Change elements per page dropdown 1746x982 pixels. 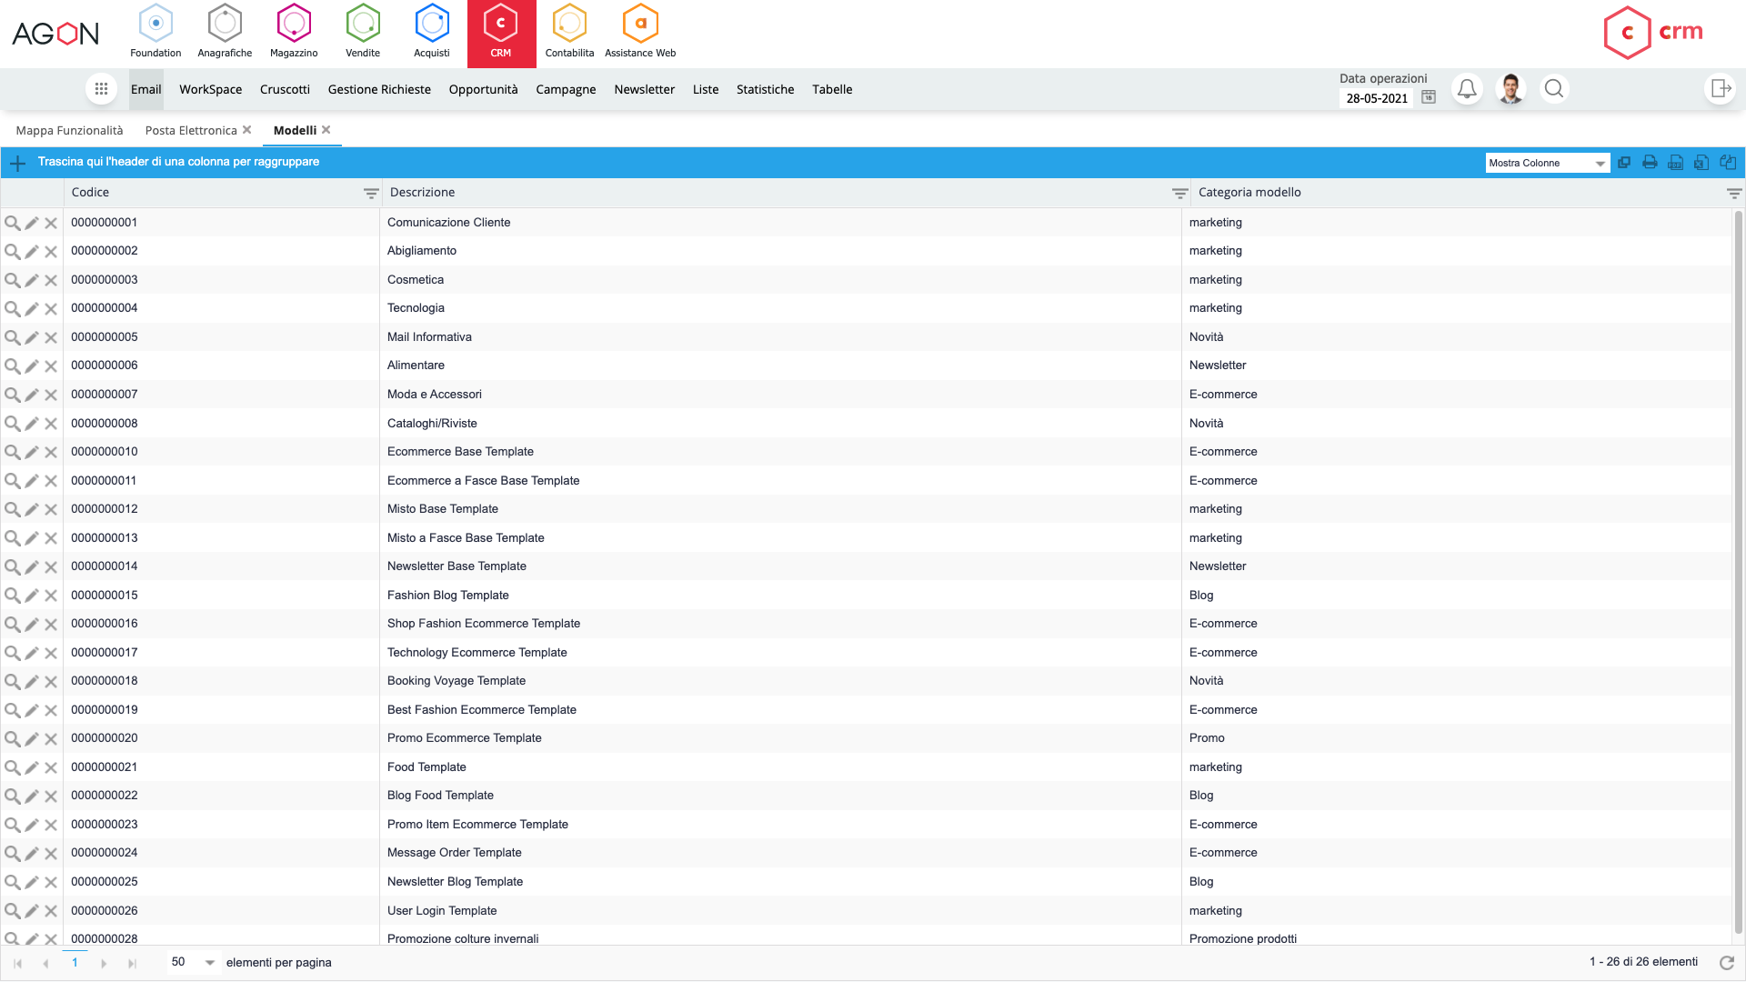(x=194, y=962)
